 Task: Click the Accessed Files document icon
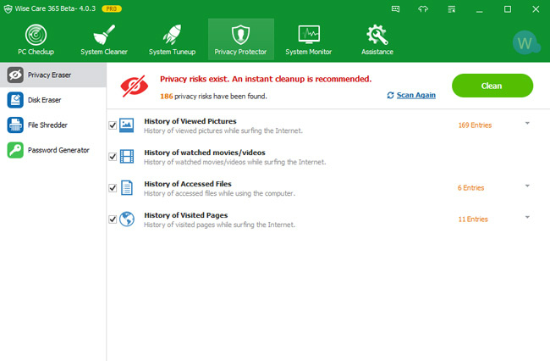[x=127, y=187]
